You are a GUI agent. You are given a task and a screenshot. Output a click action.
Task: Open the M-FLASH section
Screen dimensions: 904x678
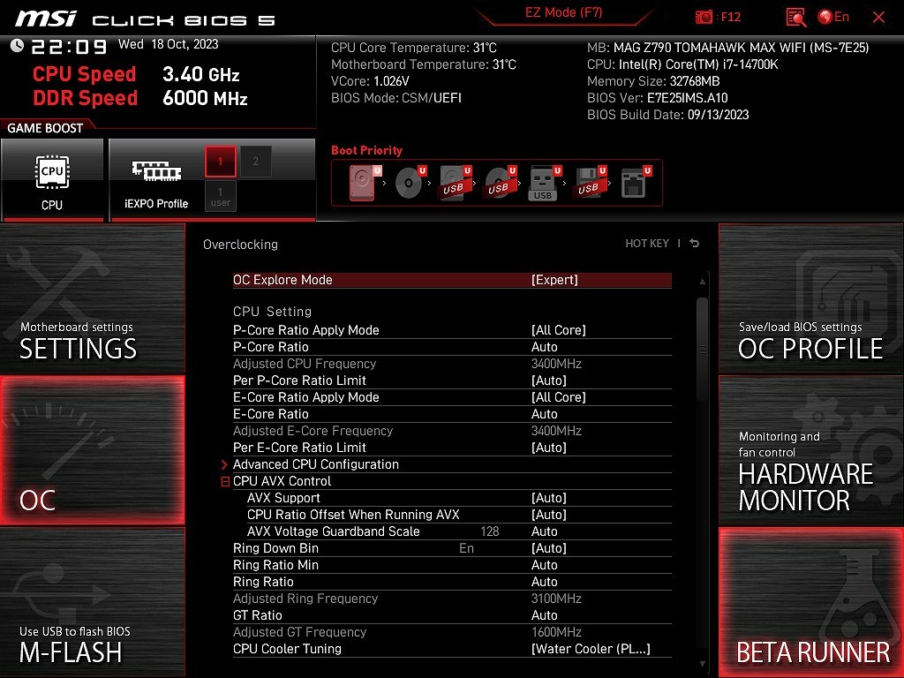pyautogui.click(x=92, y=602)
